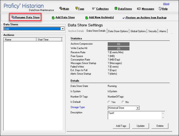179x136 pixels.
Task: Expand the Data Stores dropdown arrow
Action: pos(62,29)
